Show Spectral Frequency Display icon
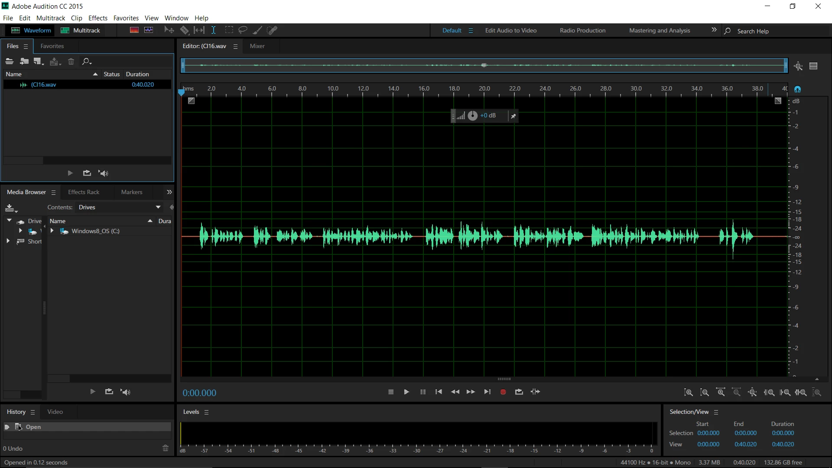 134,30
